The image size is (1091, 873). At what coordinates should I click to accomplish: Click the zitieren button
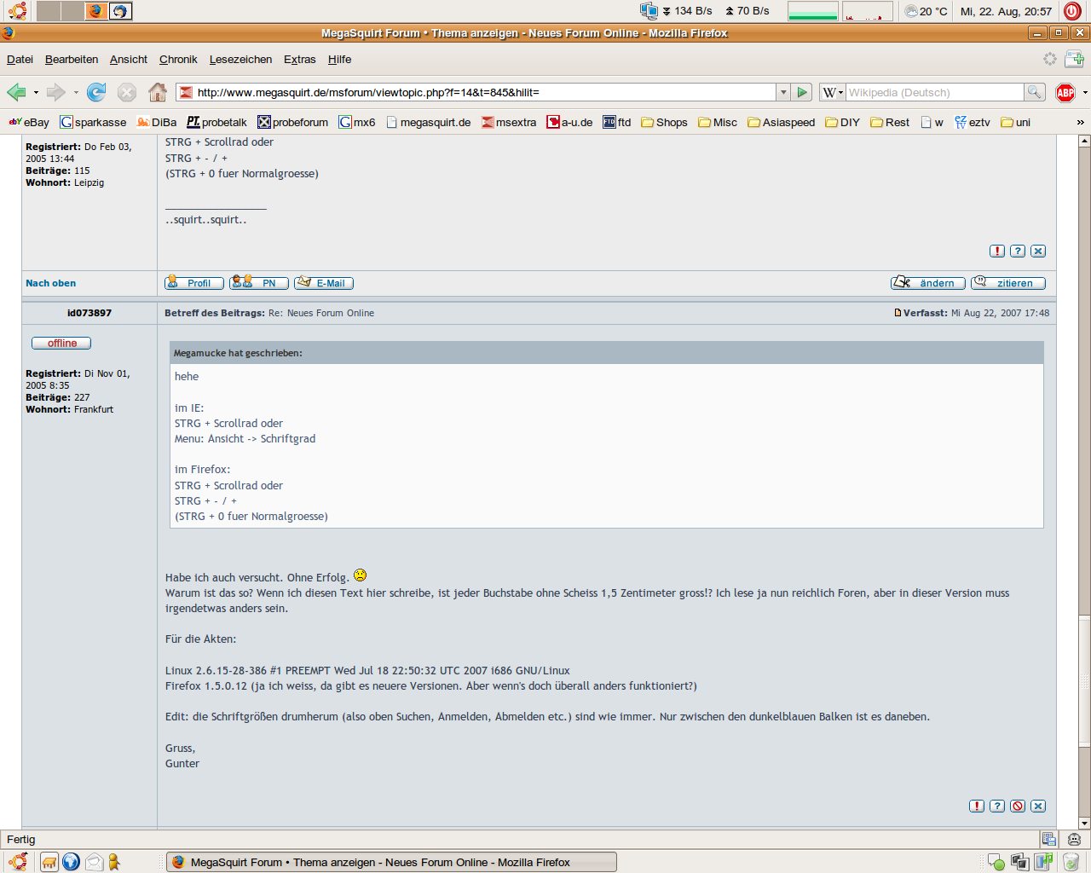tap(1007, 283)
